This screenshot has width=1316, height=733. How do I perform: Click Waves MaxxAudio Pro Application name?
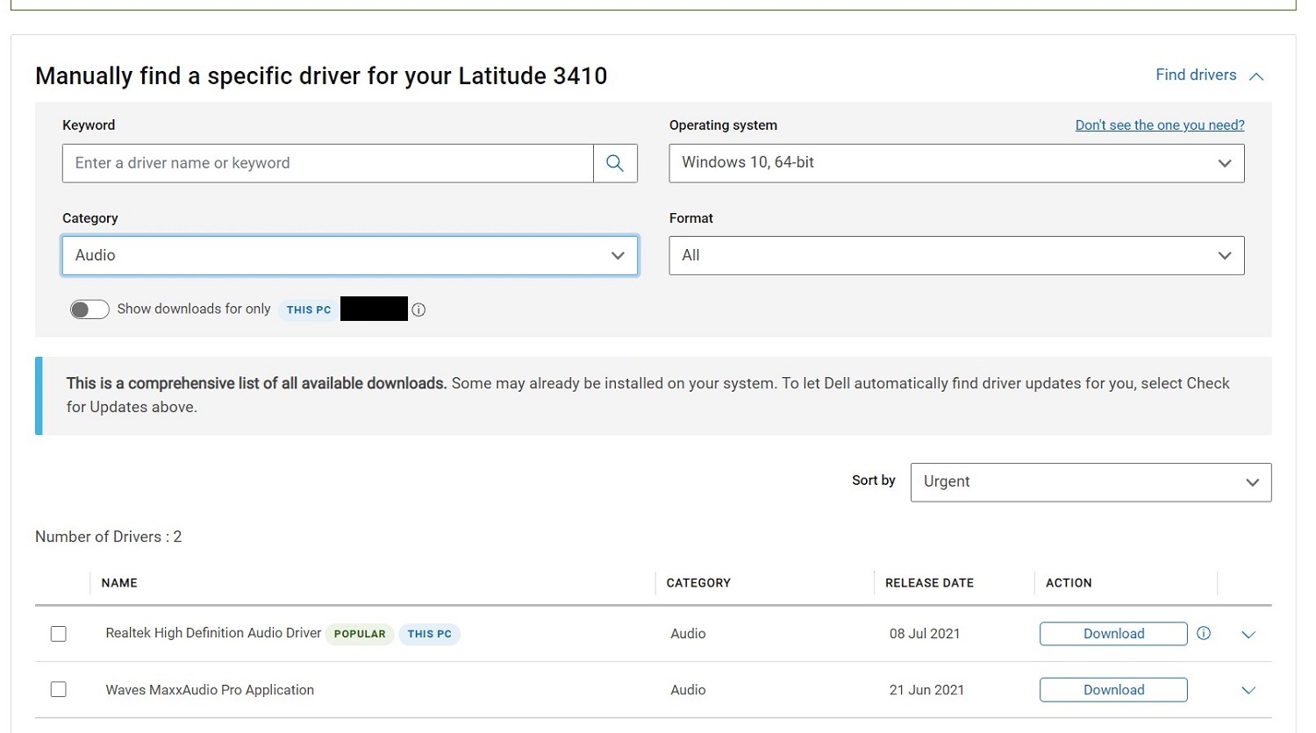coord(210,690)
